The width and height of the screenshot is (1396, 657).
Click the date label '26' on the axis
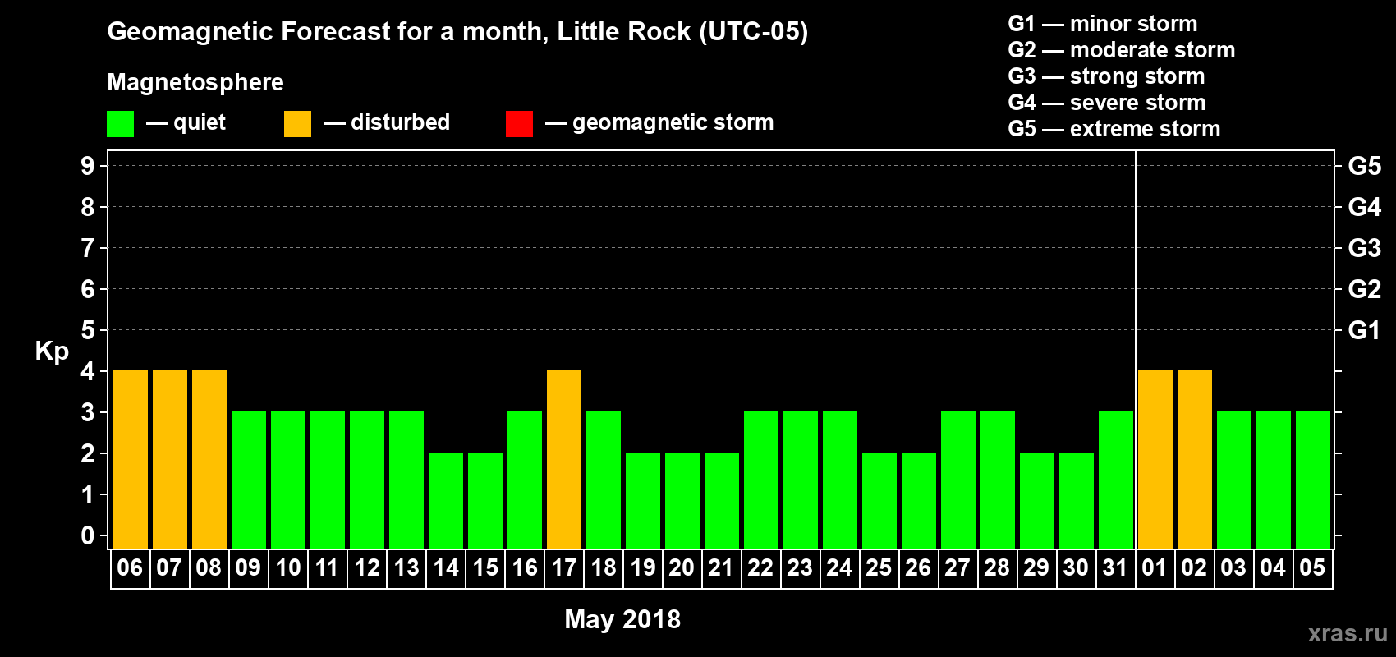tap(919, 568)
